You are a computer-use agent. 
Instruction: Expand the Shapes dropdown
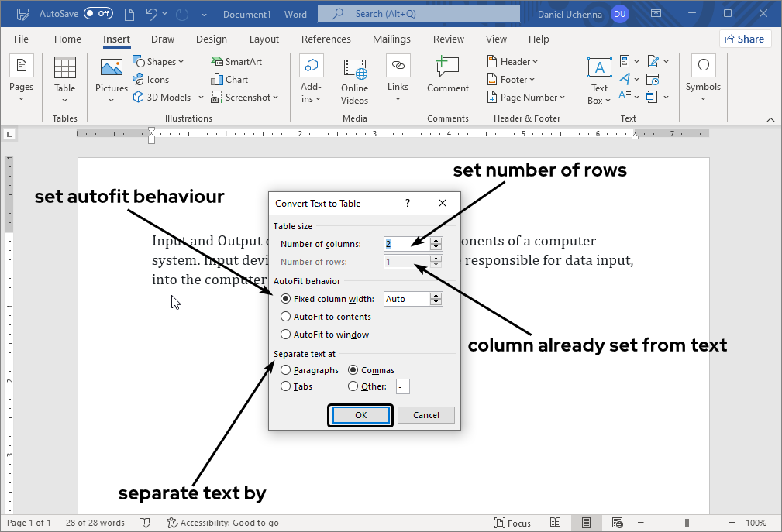point(159,62)
